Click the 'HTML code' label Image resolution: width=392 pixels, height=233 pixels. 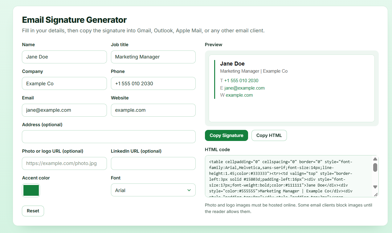[217, 150]
